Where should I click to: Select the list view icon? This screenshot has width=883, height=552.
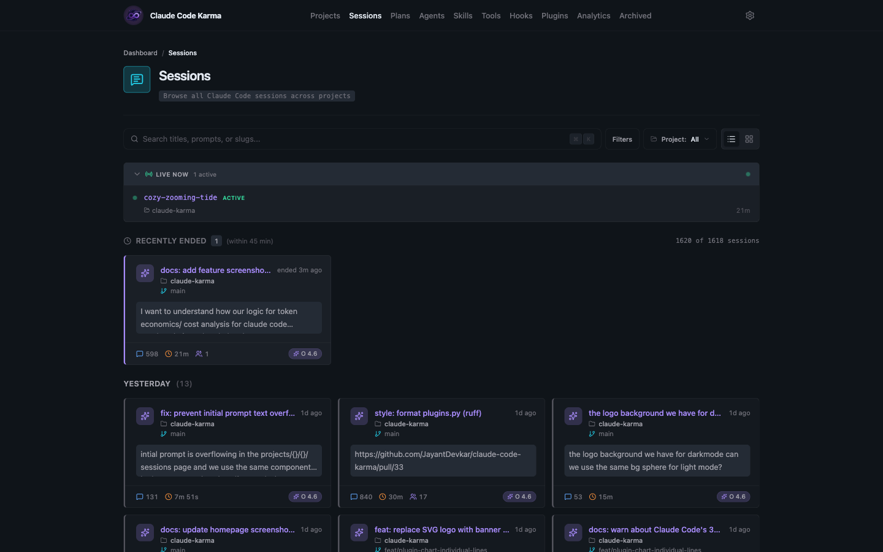(731, 139)
